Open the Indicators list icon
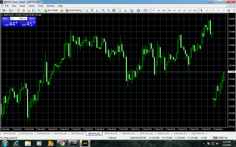The height and width of the screenshot is (147, 236). click(131, 11)
